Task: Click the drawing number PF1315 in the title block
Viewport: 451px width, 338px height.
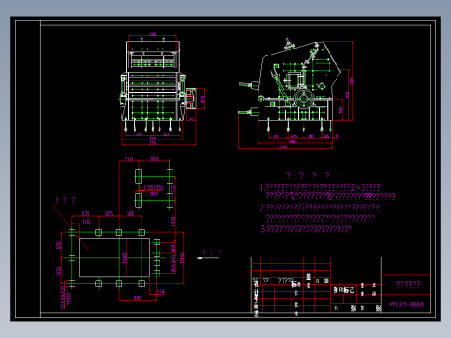Action: pos(407,304)
